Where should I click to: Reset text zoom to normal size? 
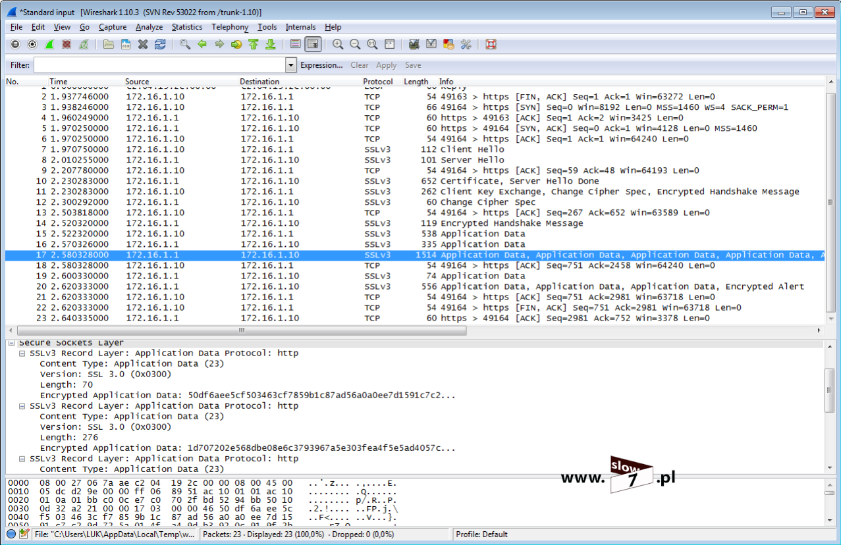click(372, 44)
